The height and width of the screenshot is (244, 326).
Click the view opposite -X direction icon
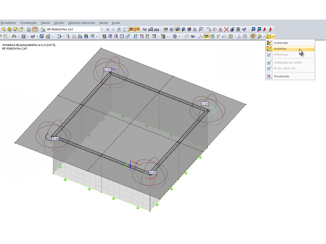point(154,36)
